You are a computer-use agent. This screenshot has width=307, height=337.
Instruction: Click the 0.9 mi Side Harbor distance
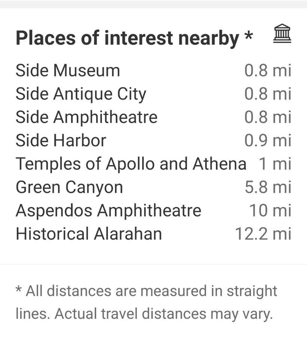tap(268, 140)
